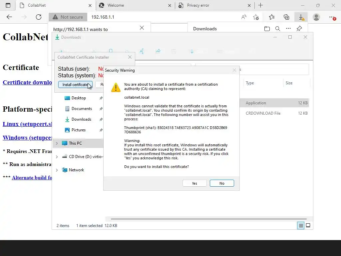Select the CRDOWNLOAD File row
Viewport: 341px width, 256px height.
[x=274, y=113]
